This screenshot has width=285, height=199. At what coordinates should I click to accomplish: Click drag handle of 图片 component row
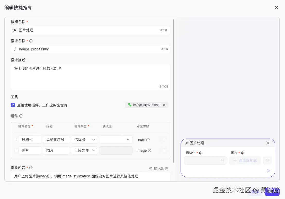click(x=16, y=150)
